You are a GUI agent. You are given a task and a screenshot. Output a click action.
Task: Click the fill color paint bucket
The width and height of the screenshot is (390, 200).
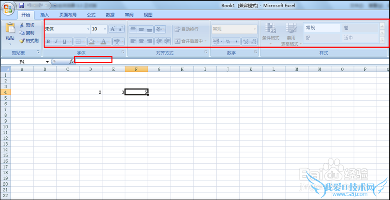click(x=92, y=41)
